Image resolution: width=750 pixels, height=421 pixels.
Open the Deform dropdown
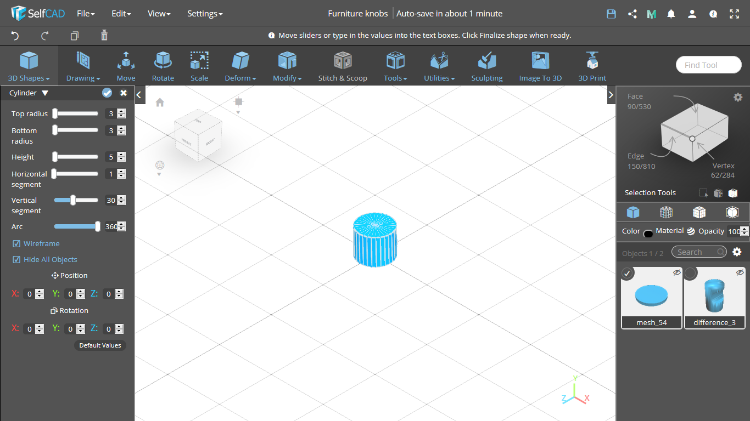[x=240, y=66]
